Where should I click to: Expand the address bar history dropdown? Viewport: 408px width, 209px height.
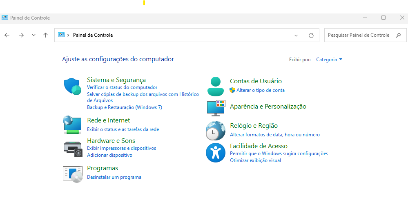[296, 36]
